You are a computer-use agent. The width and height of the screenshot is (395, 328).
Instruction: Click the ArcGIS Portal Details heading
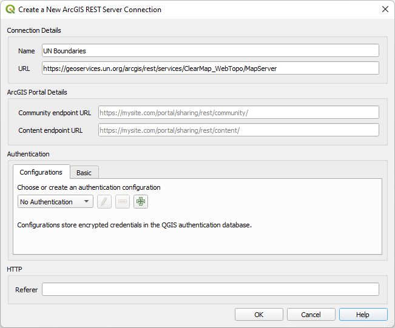point(37,92)
